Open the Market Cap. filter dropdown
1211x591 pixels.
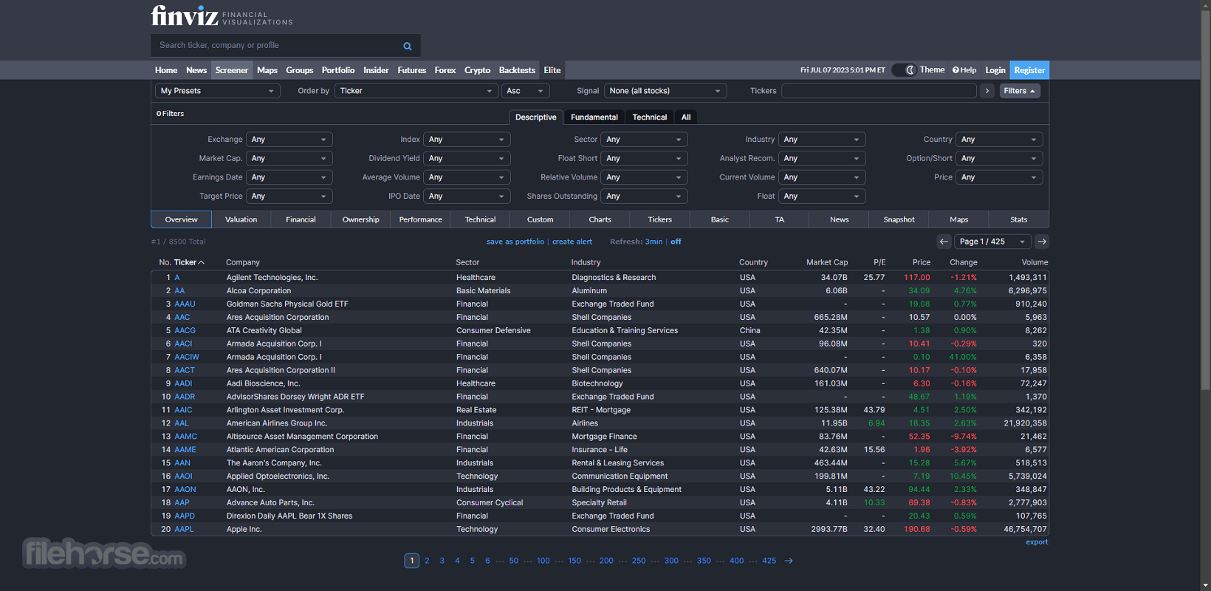(289, 158)
